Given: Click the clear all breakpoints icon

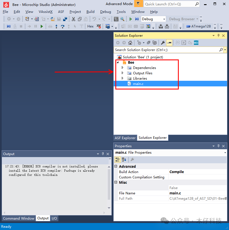Looking at the screenshot, I should (x=99, y=26).
